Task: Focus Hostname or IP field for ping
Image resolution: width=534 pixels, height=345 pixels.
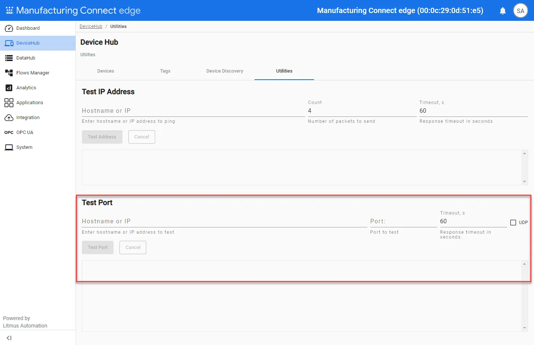Action: (194, 111)
